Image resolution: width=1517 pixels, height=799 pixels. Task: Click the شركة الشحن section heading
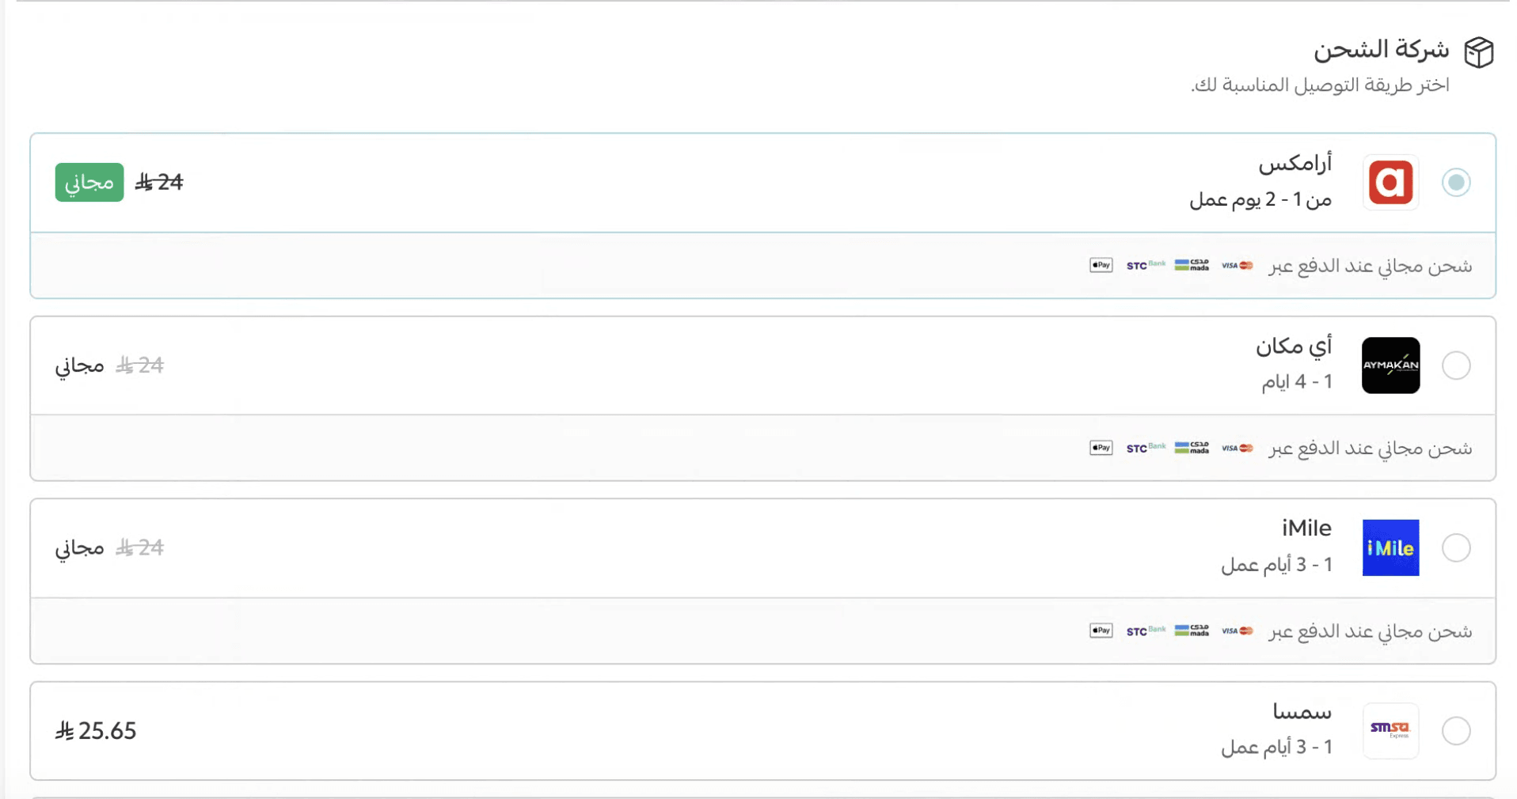coord(1382,50)
